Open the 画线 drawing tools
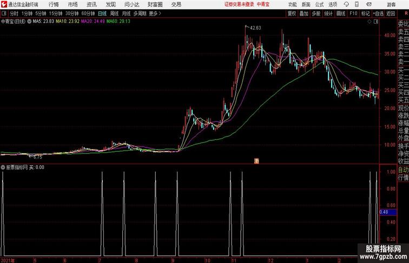The image size is (409, 263). (x=341, y=14)
